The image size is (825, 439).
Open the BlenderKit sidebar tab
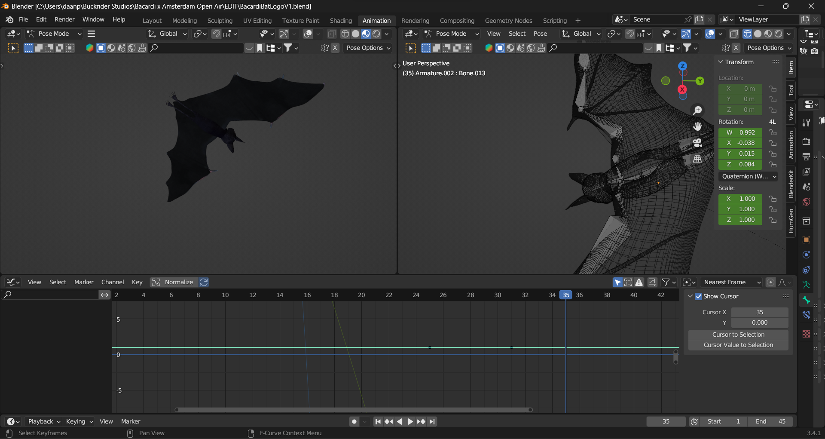(x=791, y=184)
